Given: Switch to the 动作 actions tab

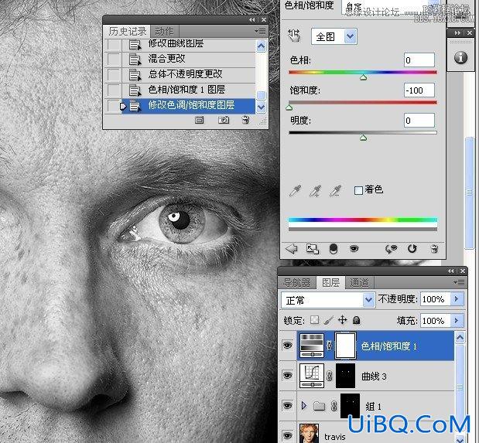Looking at the screenshot, I should coord(164,32).
